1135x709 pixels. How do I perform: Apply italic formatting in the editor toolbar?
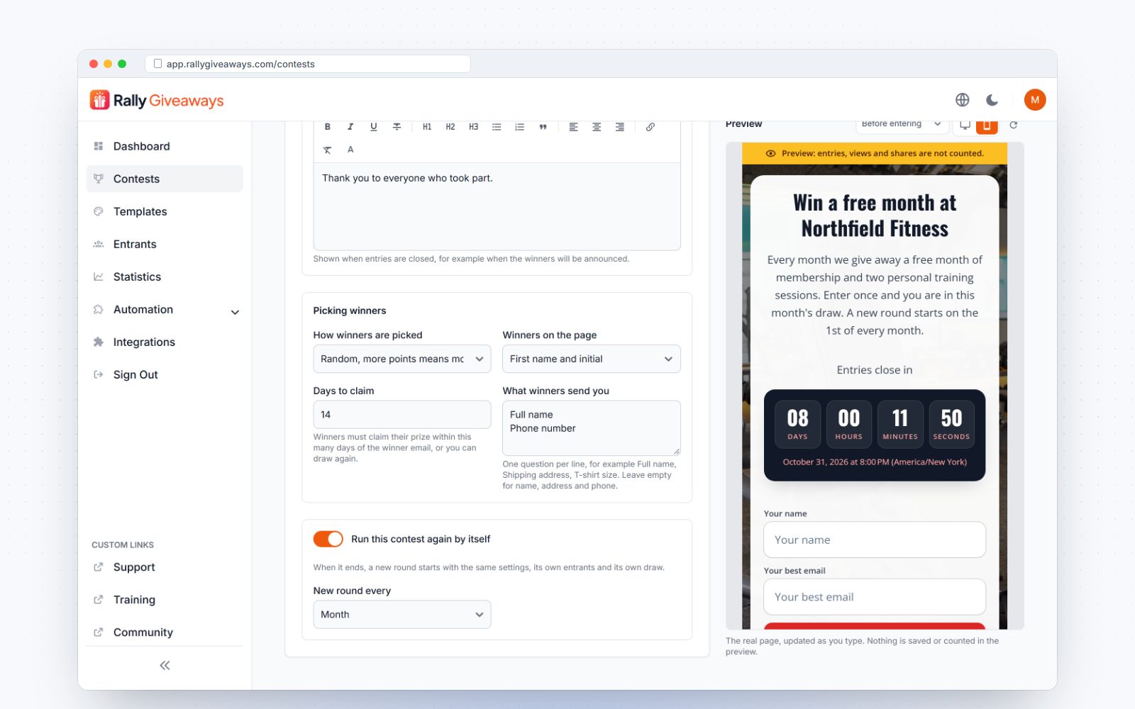350,127
